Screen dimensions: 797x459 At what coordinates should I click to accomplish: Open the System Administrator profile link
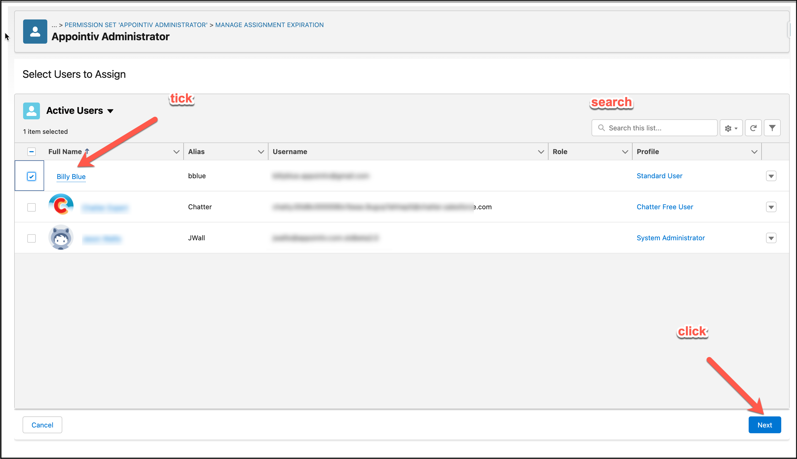(671, 238)
